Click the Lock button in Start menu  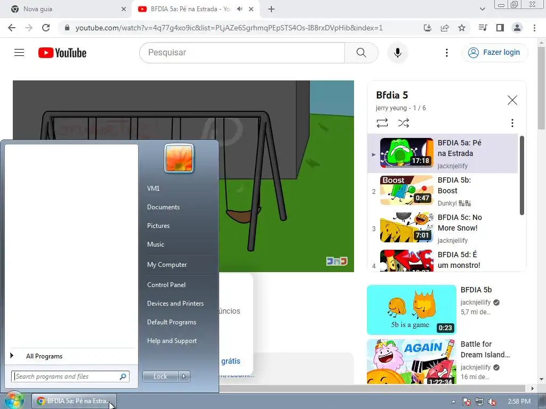click(160, 377)
